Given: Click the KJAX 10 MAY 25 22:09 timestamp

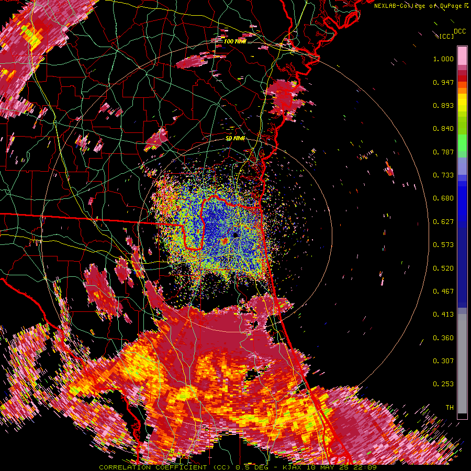Looking at the screenshot, I should pyautogui.click(x=330, y=467).
